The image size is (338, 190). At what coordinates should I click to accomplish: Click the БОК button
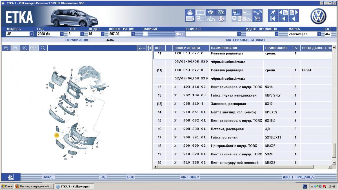[130, 177]
